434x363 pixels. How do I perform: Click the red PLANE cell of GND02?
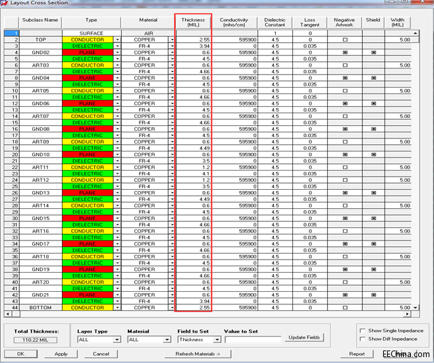(88, 52)
